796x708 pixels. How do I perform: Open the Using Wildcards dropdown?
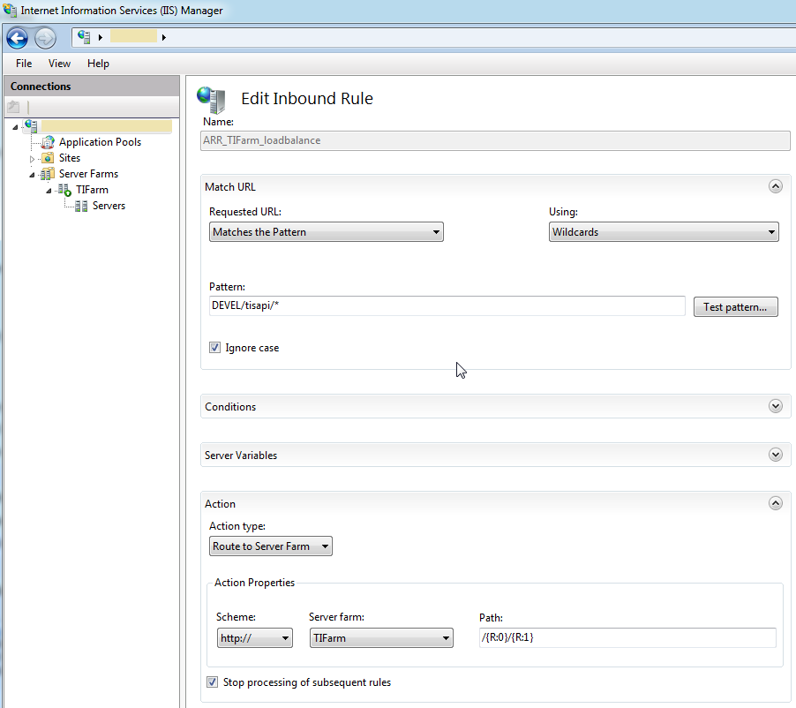(x=664, y=232)
